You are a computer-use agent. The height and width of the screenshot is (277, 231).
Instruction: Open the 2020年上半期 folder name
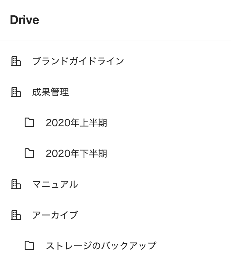coord(76,122)
